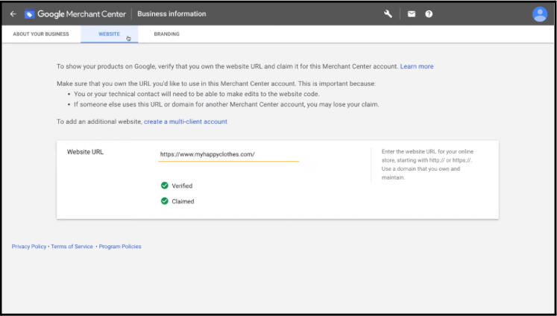Click the Google Merchant Center title text
Screen dimensions: 557x316
(x=82, y=14)
